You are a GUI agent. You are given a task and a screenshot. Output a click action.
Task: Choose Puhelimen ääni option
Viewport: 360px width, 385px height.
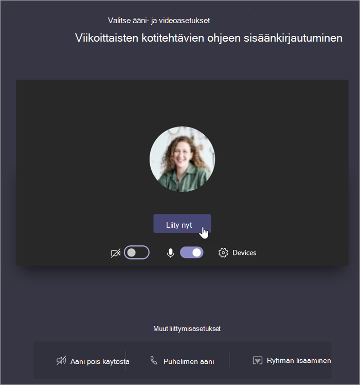coord(182,361)
